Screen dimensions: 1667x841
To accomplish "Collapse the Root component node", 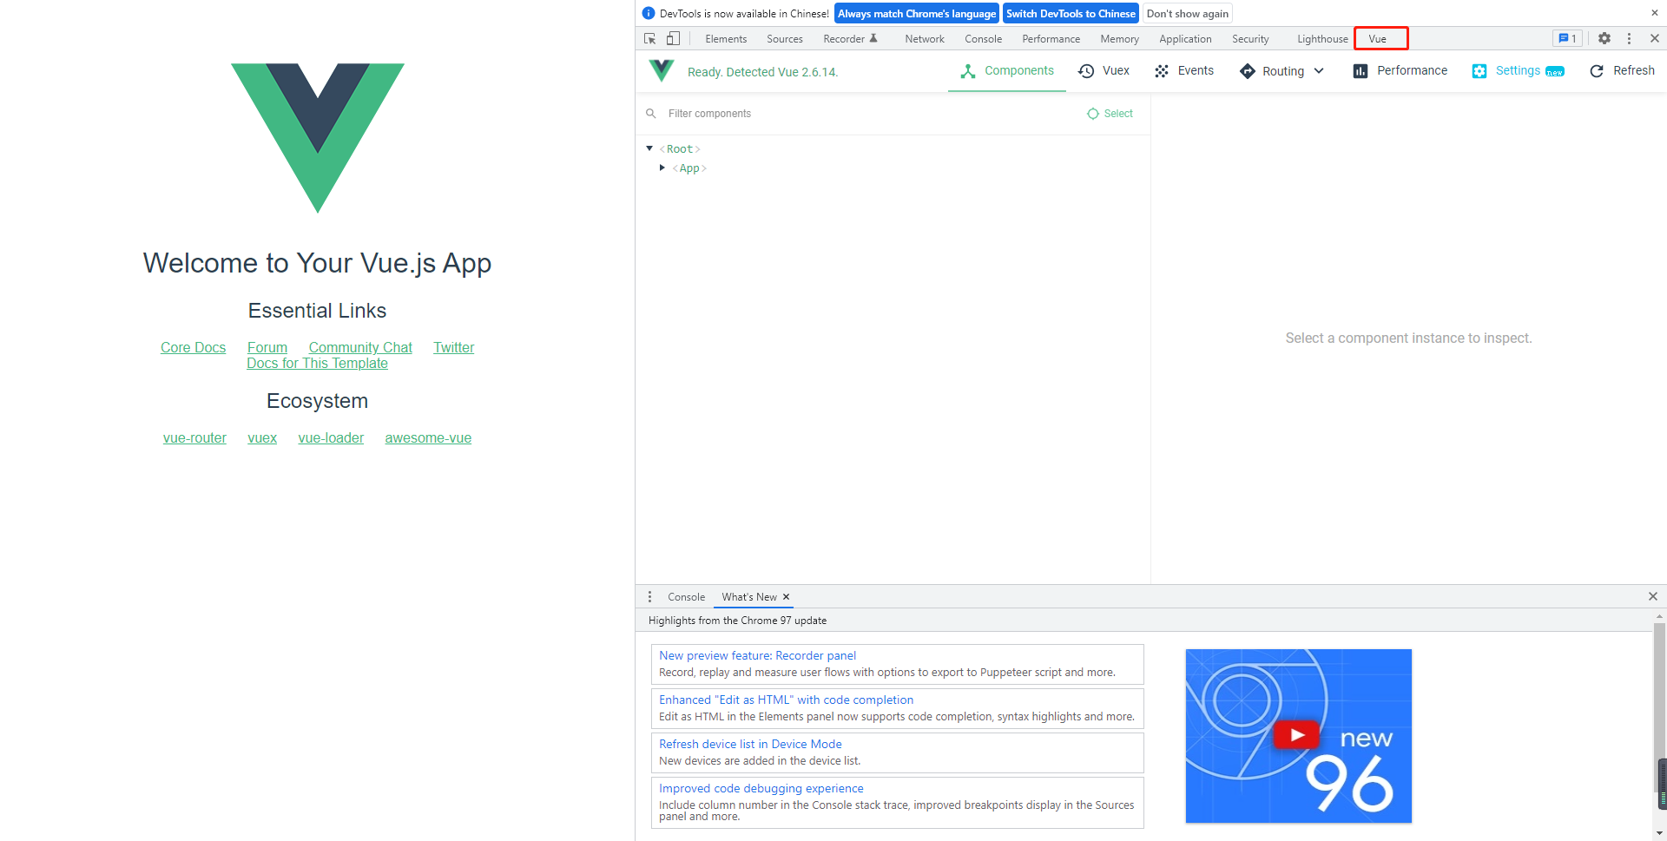I will (x=649, y=148).
